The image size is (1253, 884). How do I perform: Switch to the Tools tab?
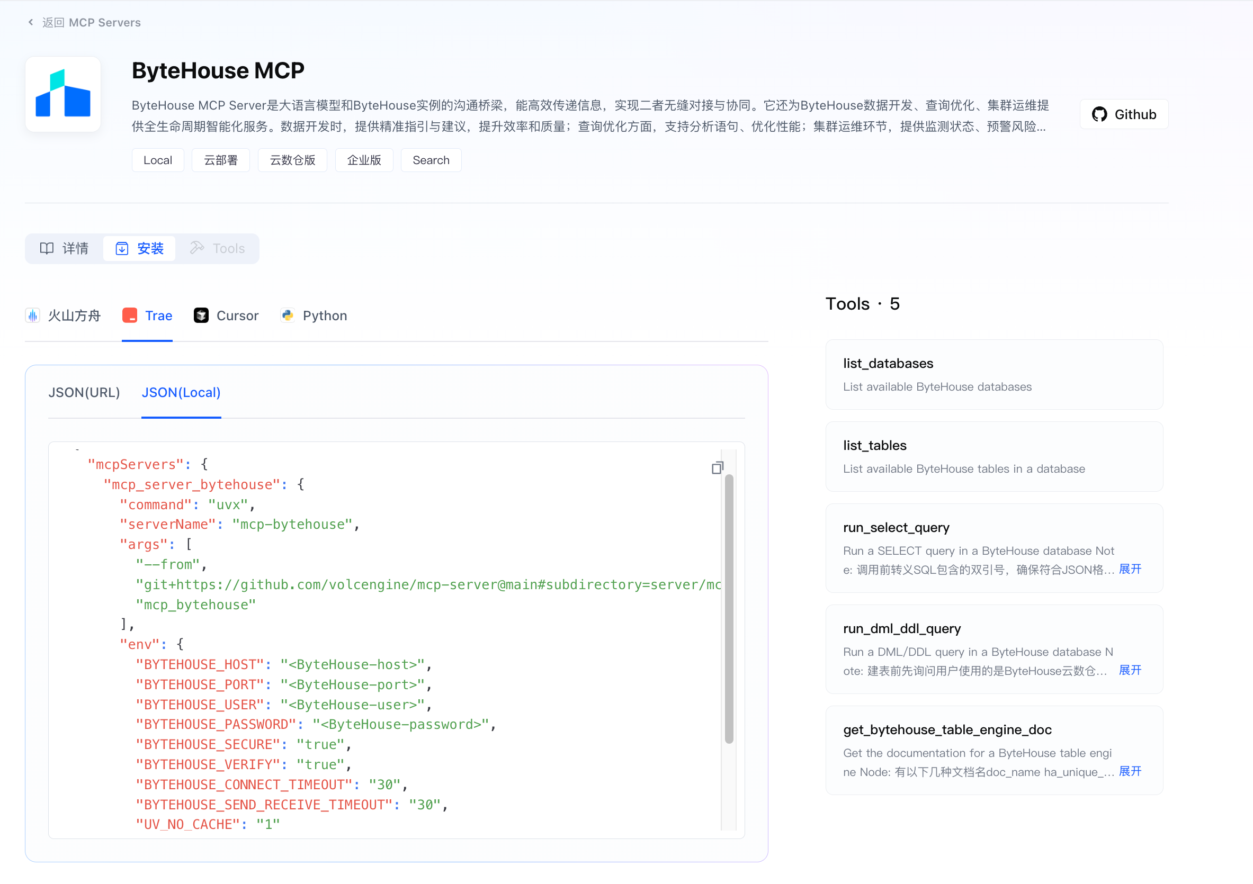click(217, 248)
